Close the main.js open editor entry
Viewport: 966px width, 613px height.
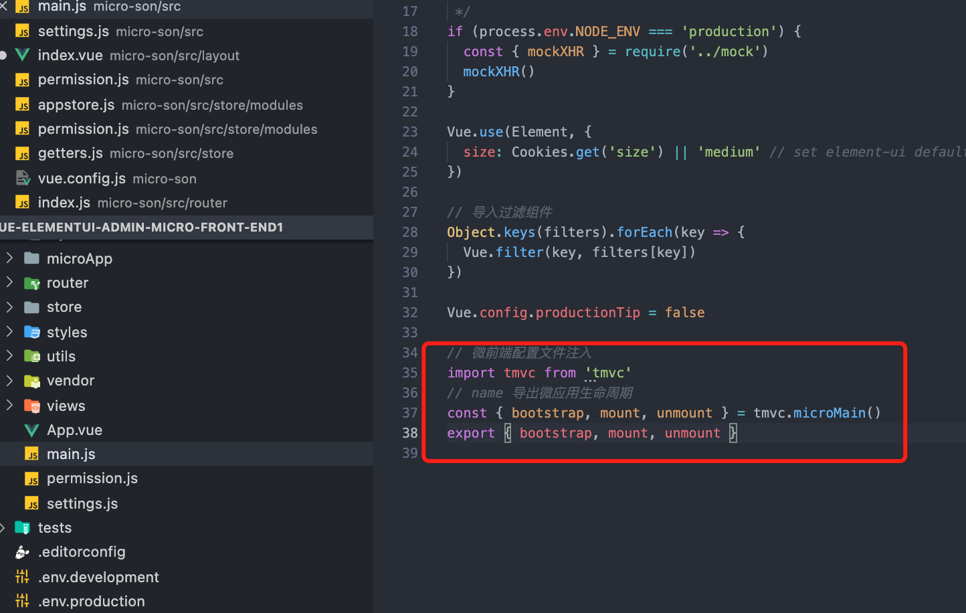(x=3, y=7)
